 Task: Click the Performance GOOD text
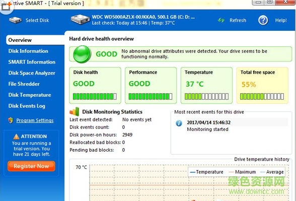pos(139,84)
